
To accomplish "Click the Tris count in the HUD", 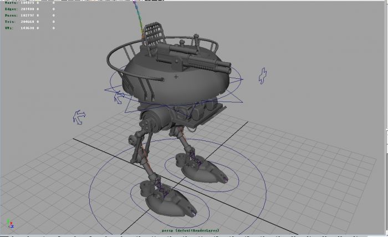I will click(x=27, y=22).
